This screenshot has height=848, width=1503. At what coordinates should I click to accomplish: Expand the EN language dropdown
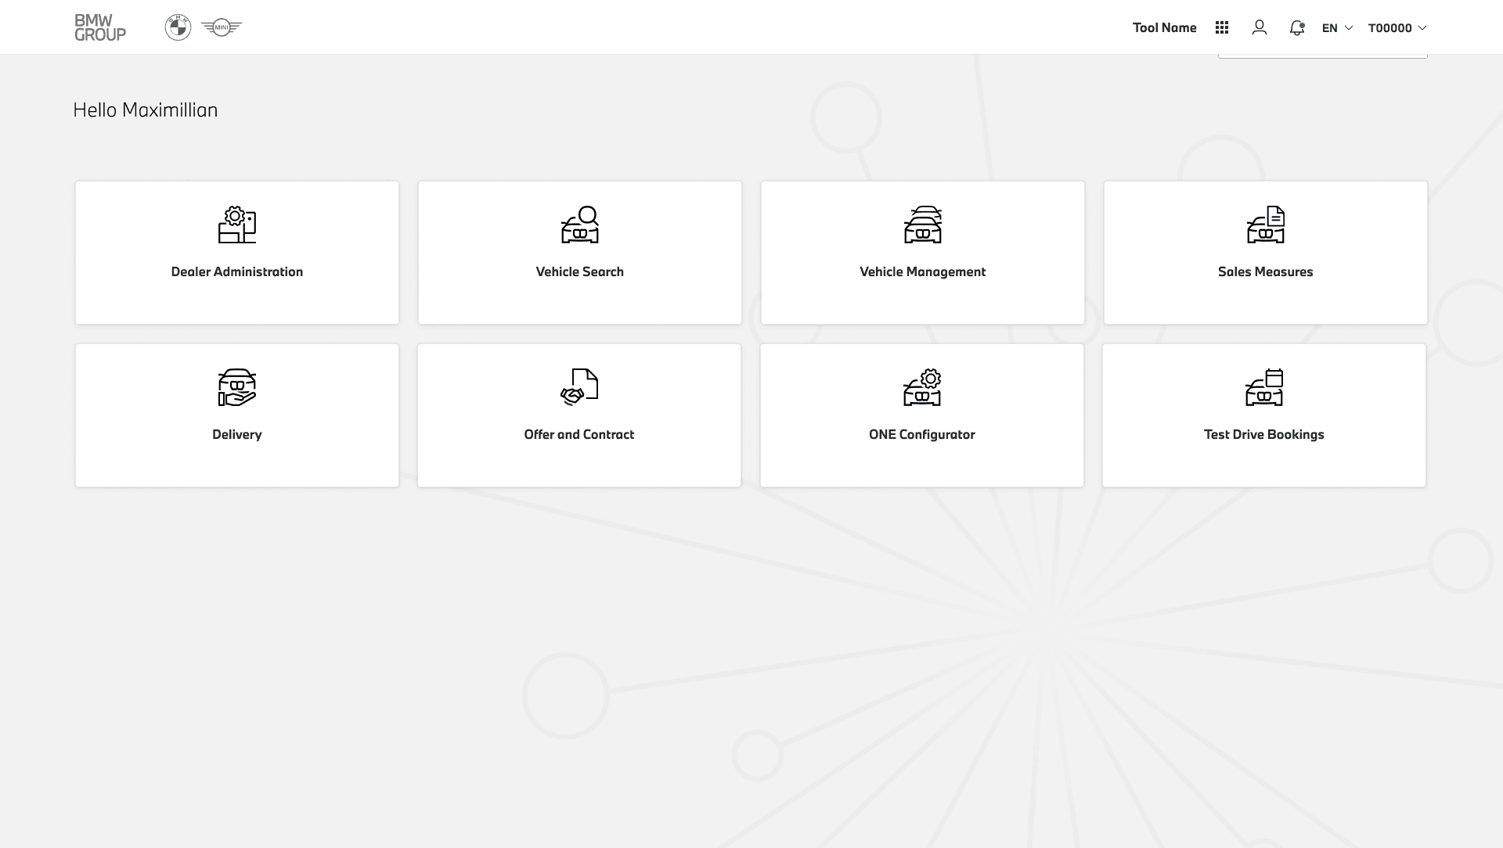1337,27
